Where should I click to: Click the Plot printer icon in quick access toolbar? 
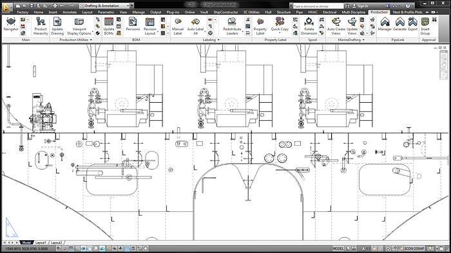tap(55, 6)
